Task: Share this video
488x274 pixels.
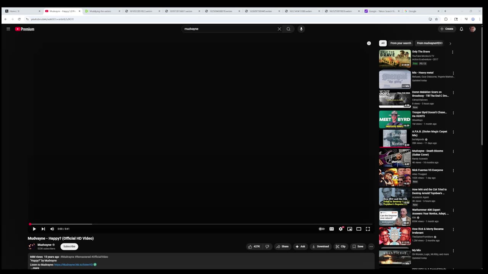Action: pyautogui.click(x=283, y=247)
